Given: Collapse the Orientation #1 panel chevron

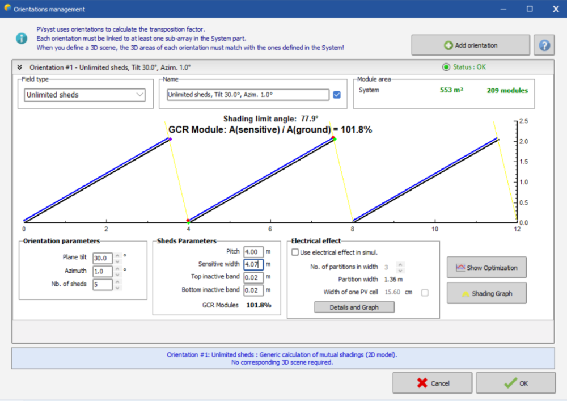Looking at the screenshot, I should (20, 67).
